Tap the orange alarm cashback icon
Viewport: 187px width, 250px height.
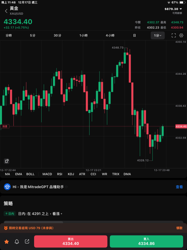coord(6,228)
